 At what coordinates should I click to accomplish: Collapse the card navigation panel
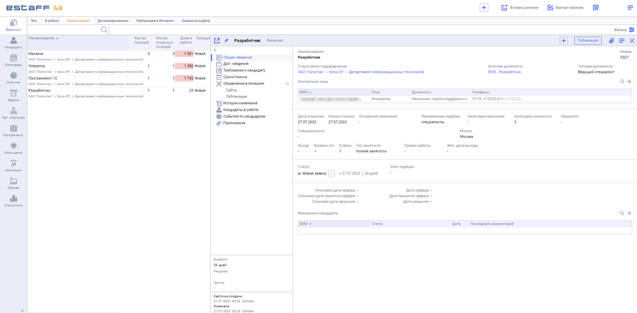(x=215, y=50)
